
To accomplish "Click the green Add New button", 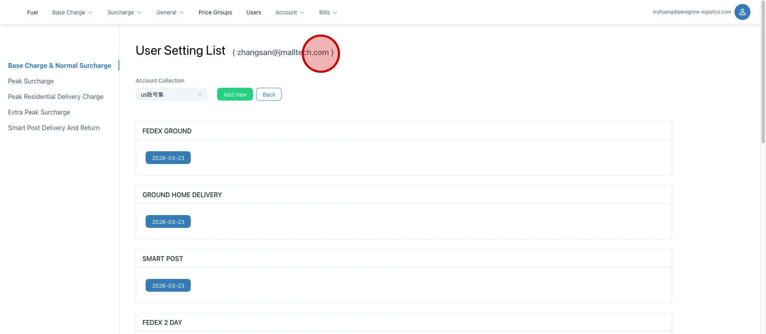I will click(x=235, y=95).
